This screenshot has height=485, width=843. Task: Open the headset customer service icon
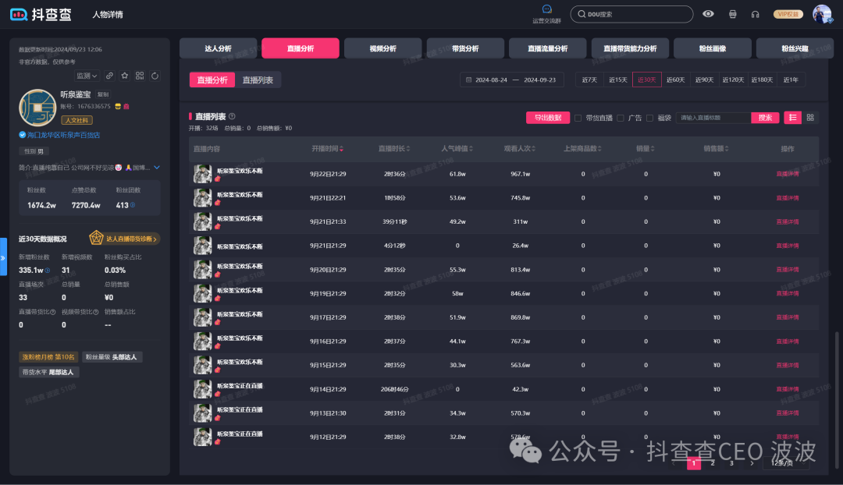point(756,15)
